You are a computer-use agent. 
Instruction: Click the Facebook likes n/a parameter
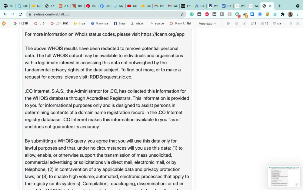[119, 23]
